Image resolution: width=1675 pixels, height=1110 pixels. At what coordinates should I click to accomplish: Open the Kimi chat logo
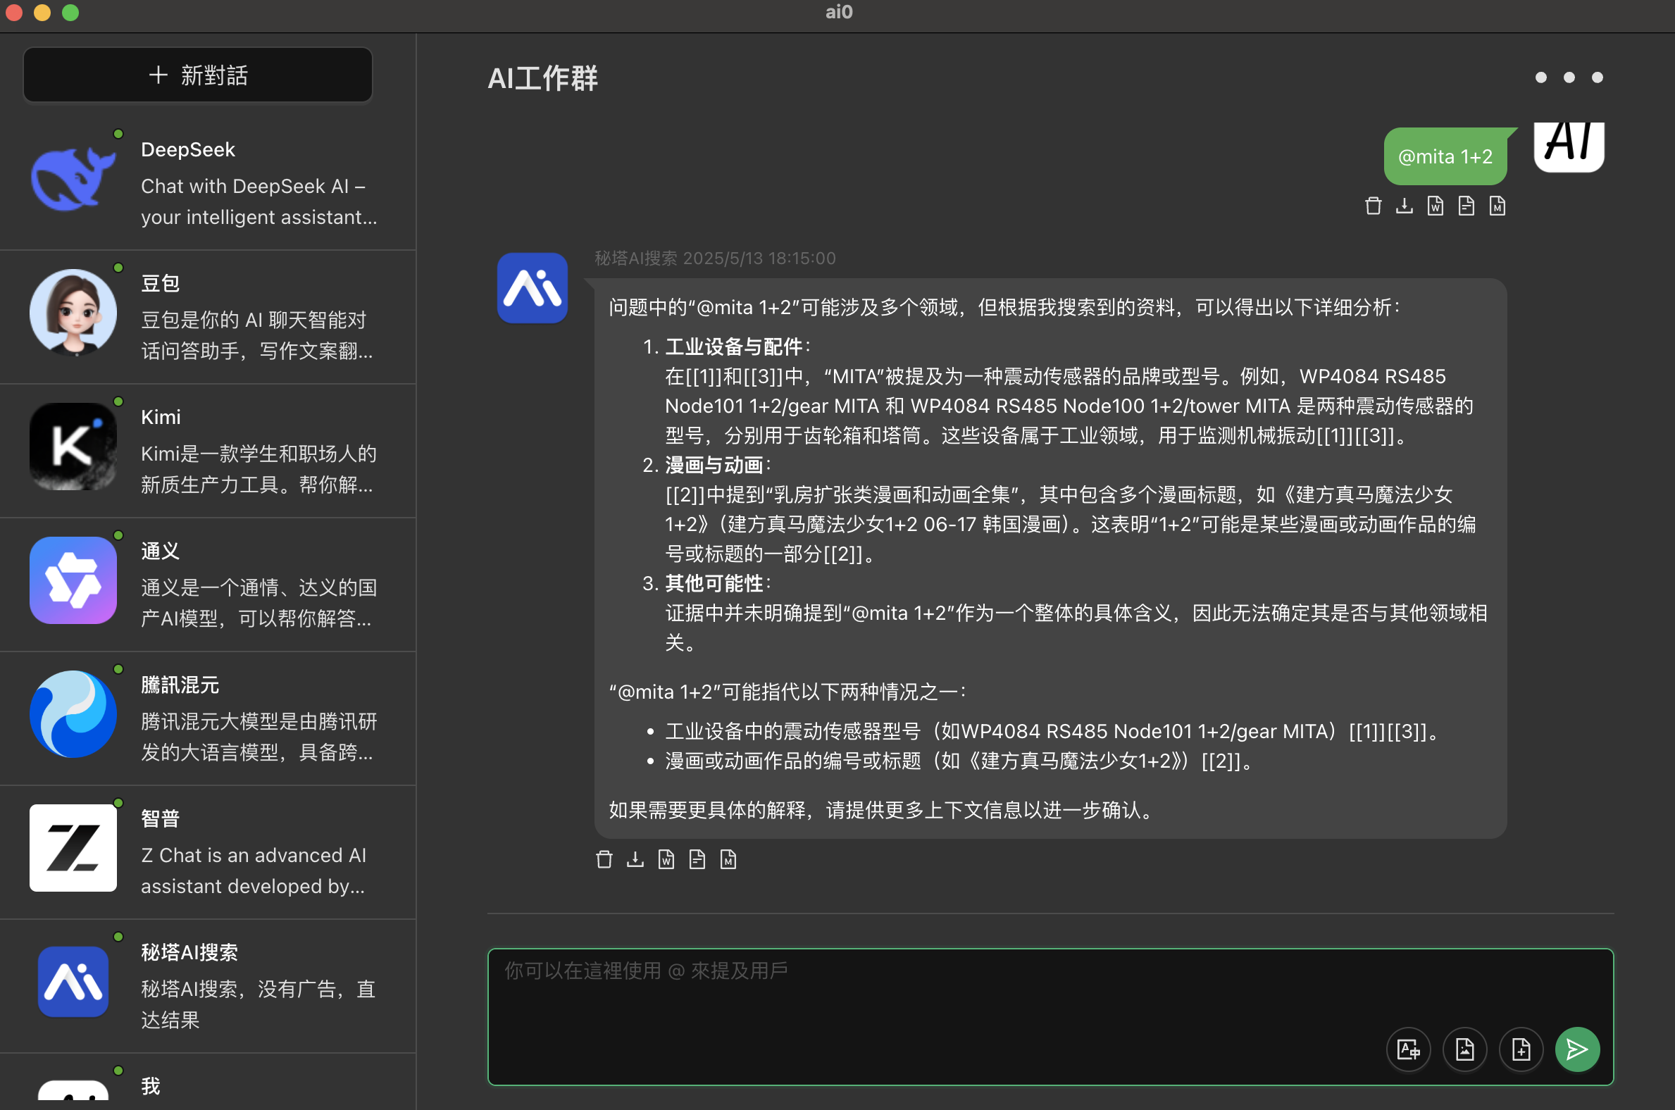point(73,446)
